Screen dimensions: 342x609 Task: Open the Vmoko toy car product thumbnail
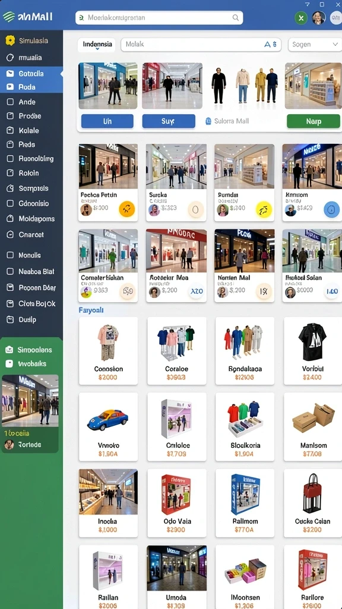pos(108,419)
